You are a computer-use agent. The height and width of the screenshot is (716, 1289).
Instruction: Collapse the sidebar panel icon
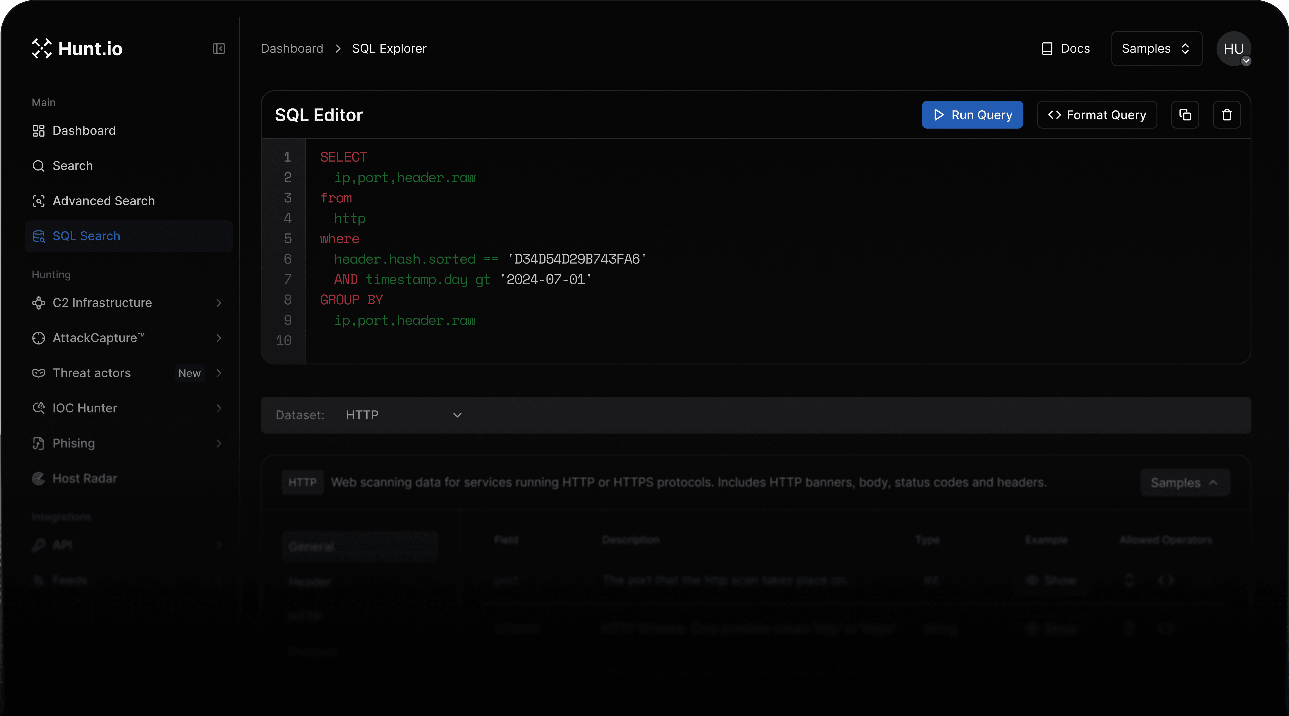[x=219, y=49]
